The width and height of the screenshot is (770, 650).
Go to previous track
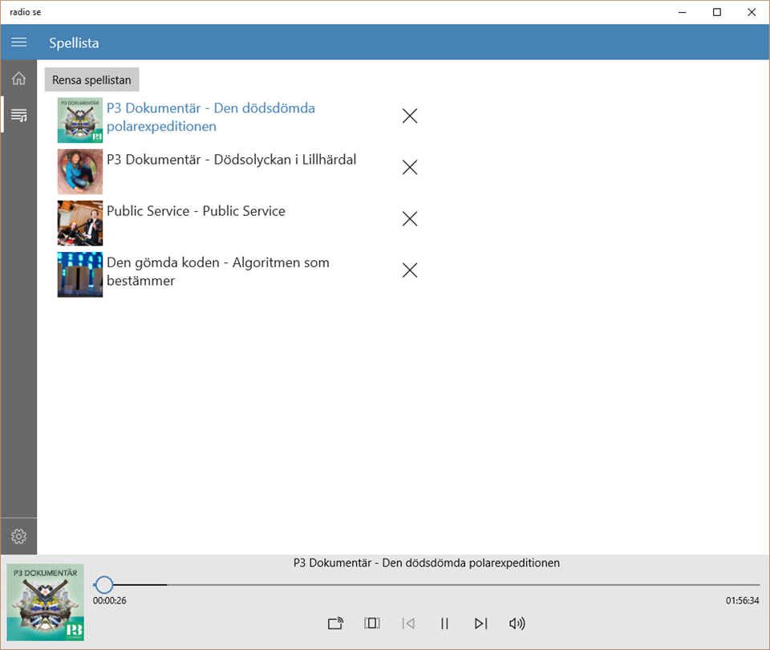(408, 624)
